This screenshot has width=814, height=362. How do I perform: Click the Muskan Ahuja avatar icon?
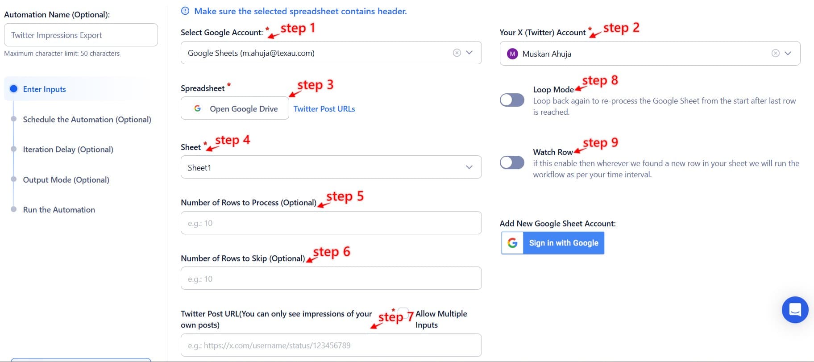tap(512, 54)
